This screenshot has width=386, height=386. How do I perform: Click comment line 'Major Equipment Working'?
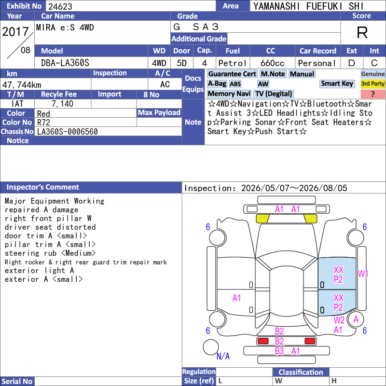(55, 201)
